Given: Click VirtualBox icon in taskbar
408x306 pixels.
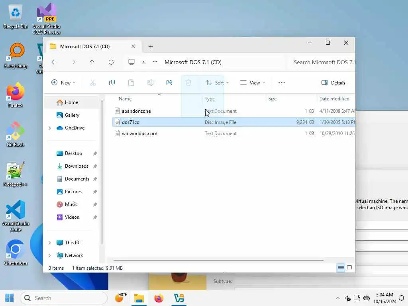Looking at the screenshot, I should (x=179, y=298).
